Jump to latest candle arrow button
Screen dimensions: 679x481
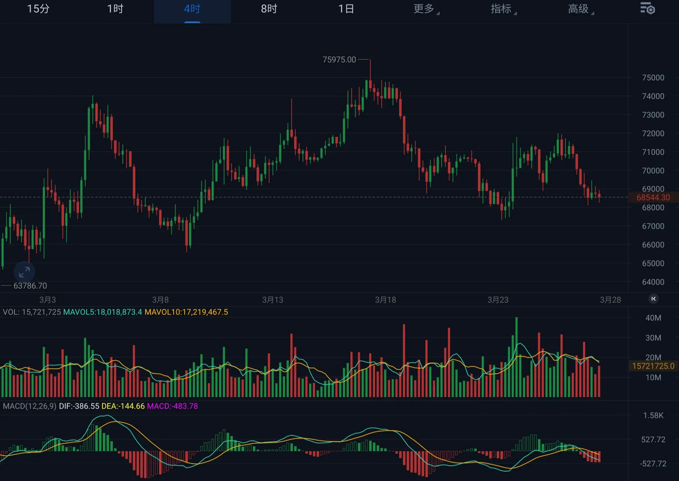(653, 299)
